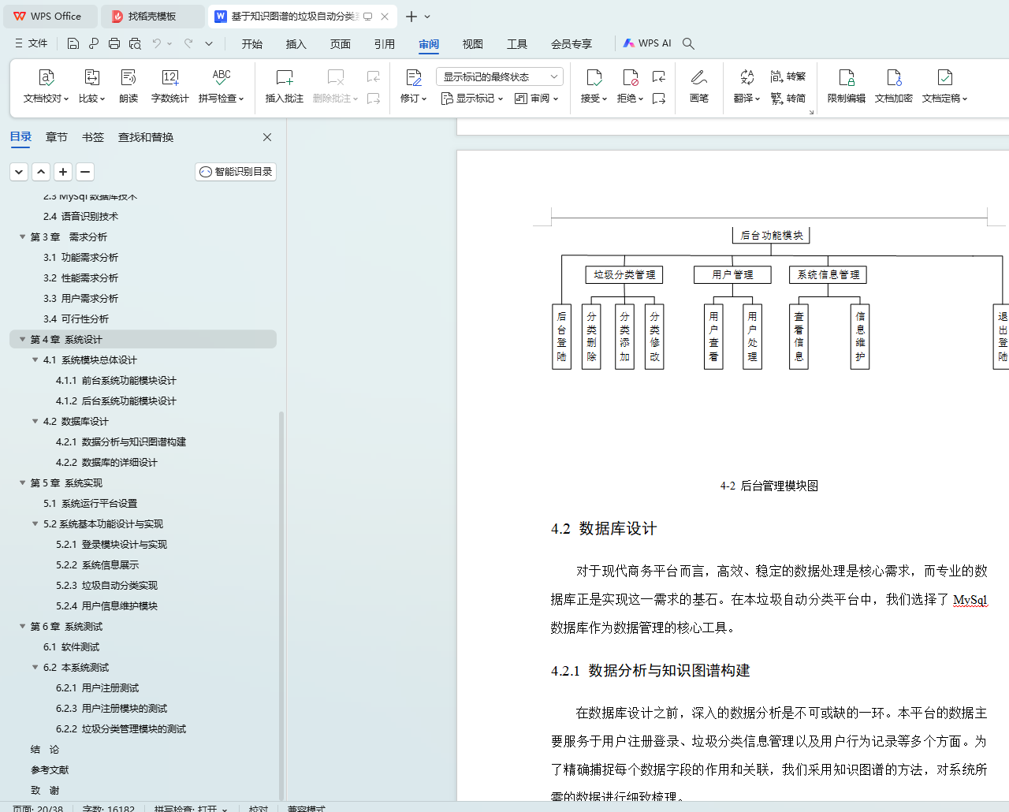This screenshot has height=812, width=1009.
Task: Collapse the 5.2 系统基本功能设计与实现 node
Action: point(35,523)
